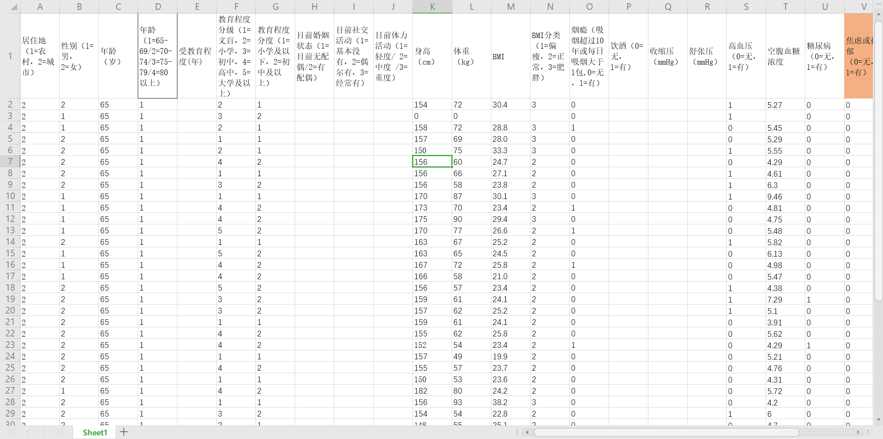Click the orange 焦虑或抑郁 header cell
The width and height of the screenshot is (883, 439).
coord(858,56)
